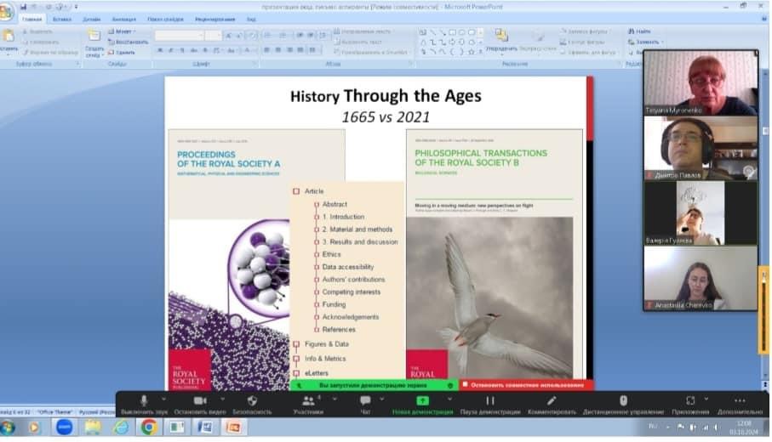This screenshot has height=442, width=772.
Task: Expand new share options arrow
Action: [449, 399]
